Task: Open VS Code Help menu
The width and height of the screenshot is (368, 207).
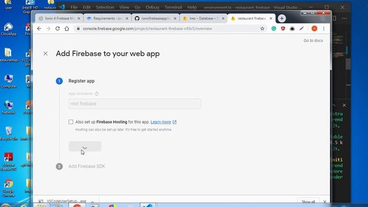Action: click(191, 7)
